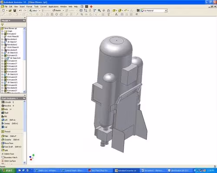217x173 pixels.
Task: Select the Loft tool
Action: (8, 120)
